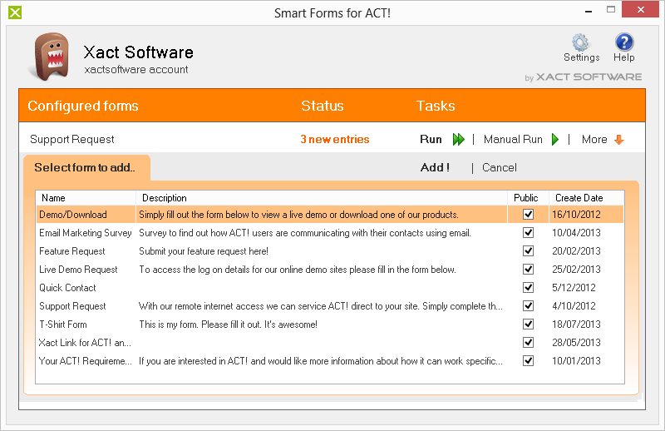
Task: Select Feature Request form name
Action: (x=71, y=251)
